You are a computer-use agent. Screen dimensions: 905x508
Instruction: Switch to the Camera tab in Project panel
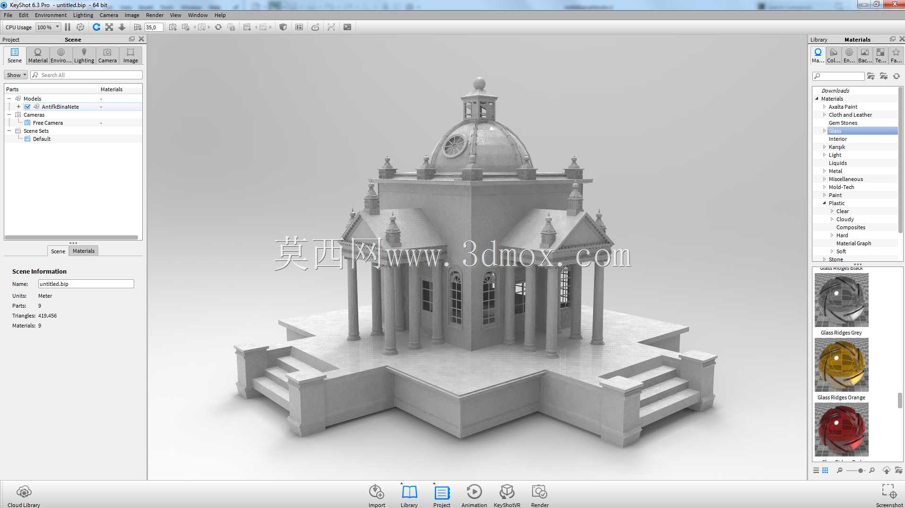(x=107, y=55)
